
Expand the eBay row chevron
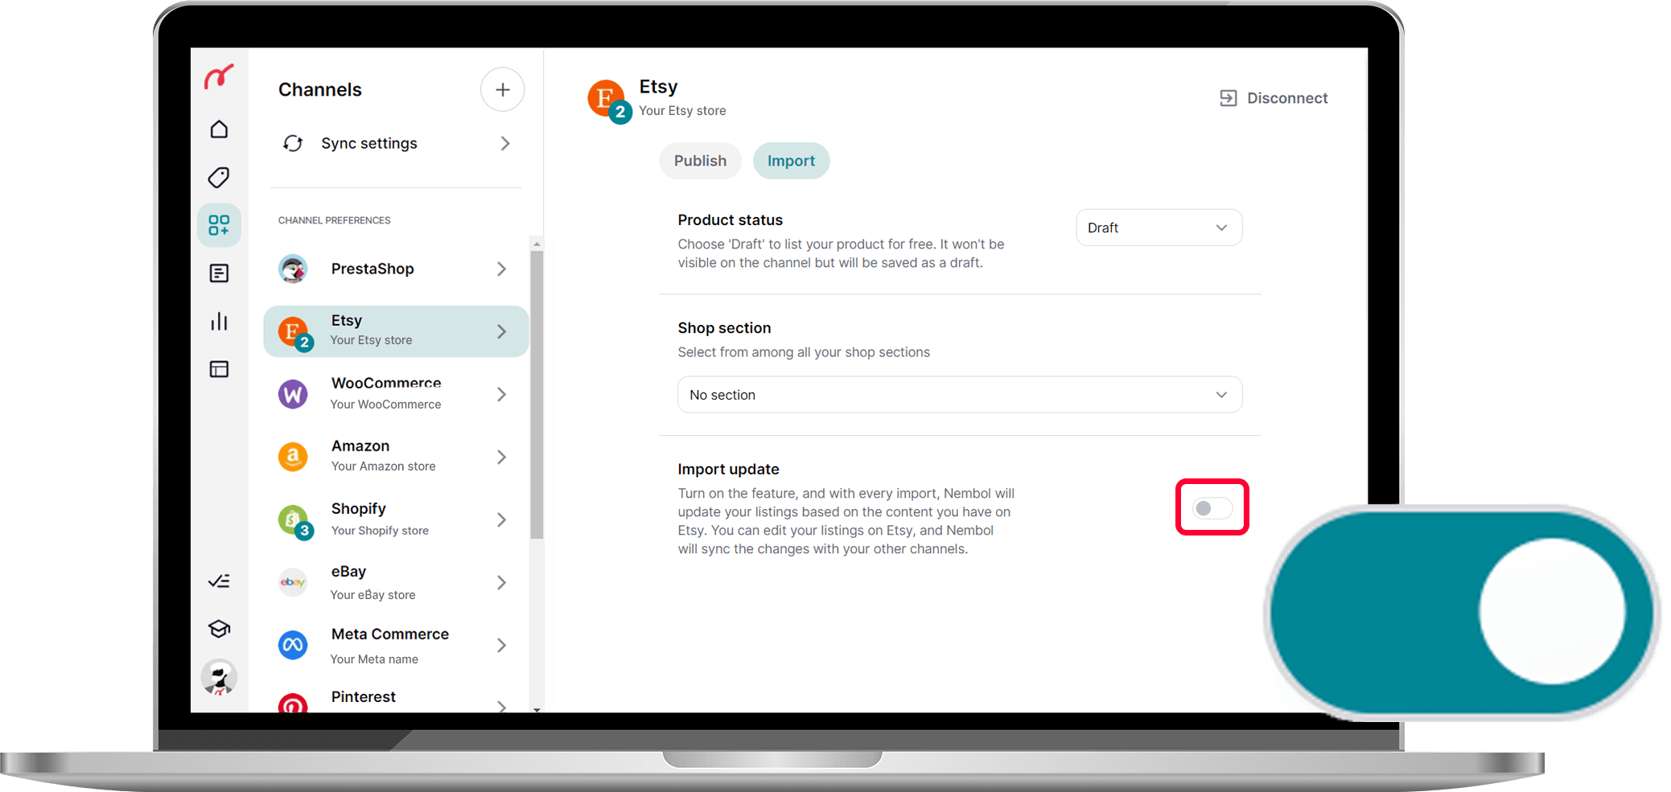(x=501, y=582)
